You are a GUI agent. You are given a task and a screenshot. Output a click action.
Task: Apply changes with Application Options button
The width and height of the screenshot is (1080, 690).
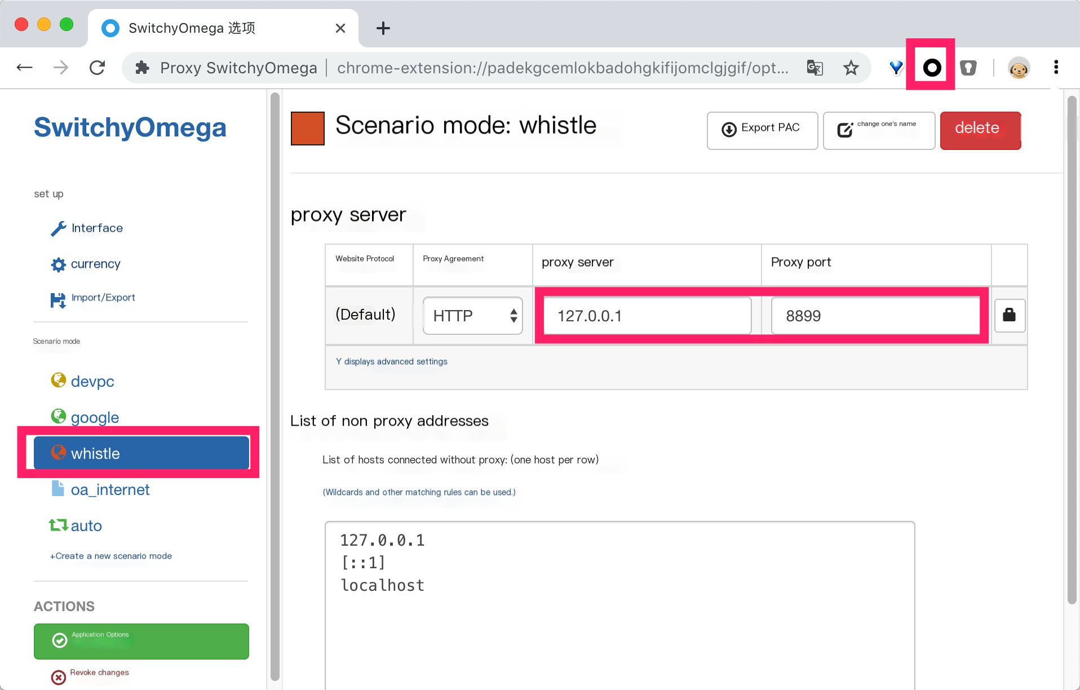(x=141, y=641)
